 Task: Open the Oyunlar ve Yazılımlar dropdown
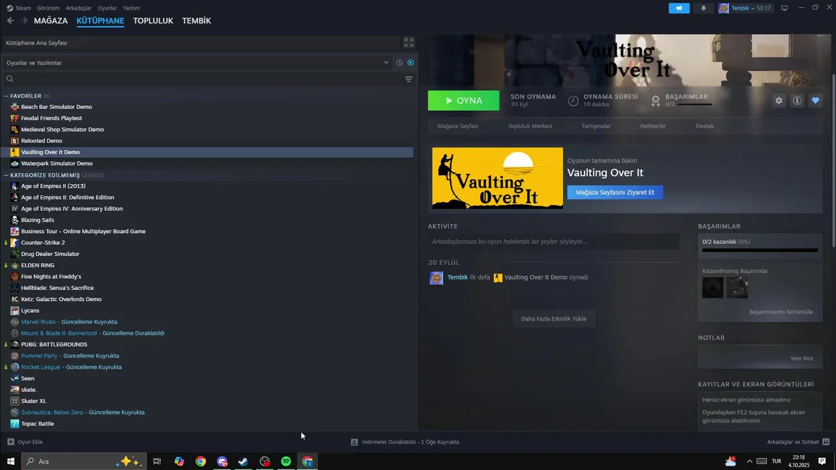point(196,63)
